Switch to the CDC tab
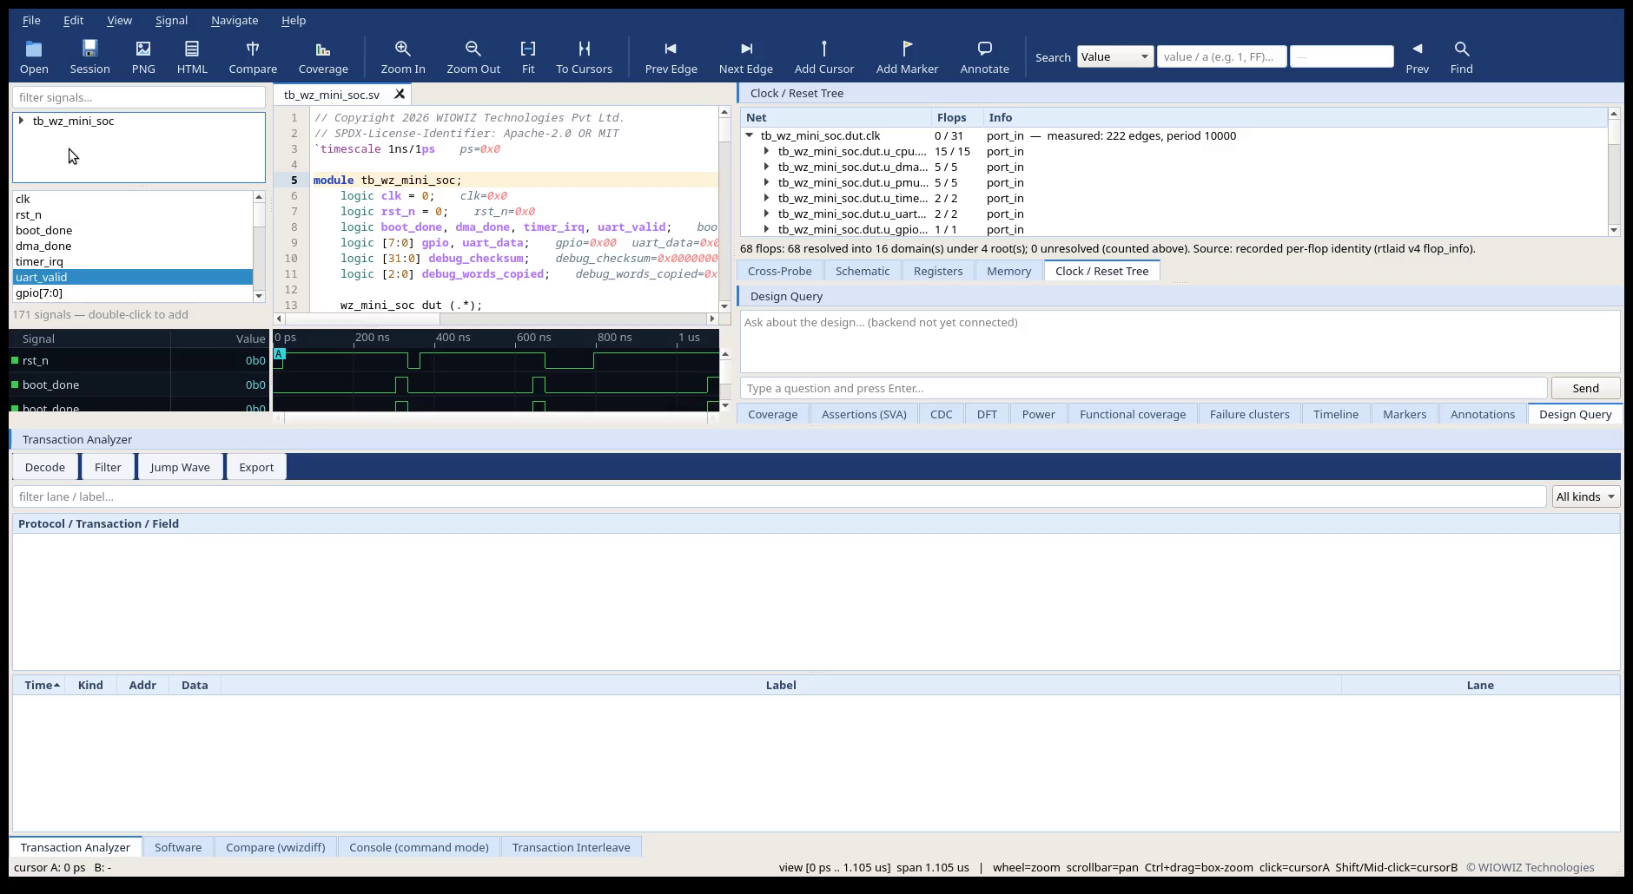1633x894 pixels. (x=941, y=414)
